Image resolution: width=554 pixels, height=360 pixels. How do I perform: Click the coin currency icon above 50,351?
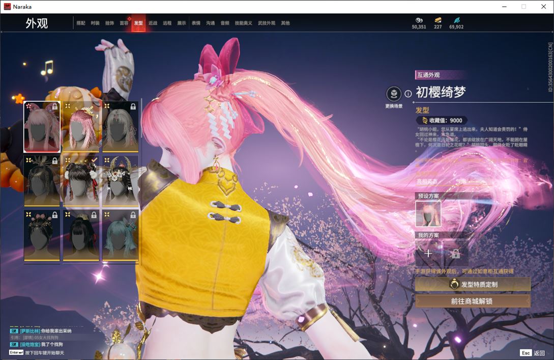419,20
